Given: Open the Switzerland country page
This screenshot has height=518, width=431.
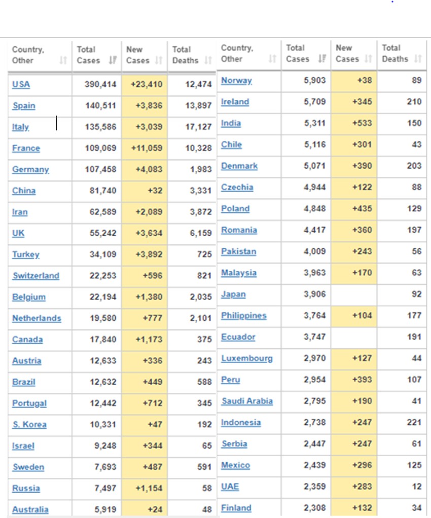Looking at the screenshot, I should tap(35, 276).
